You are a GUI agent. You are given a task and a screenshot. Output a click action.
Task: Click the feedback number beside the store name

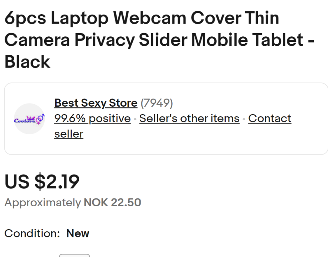pos(157,103)
